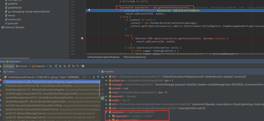Click the Step Into icon
The height and width of the screenshot is (121, 264).
[60, 66]
